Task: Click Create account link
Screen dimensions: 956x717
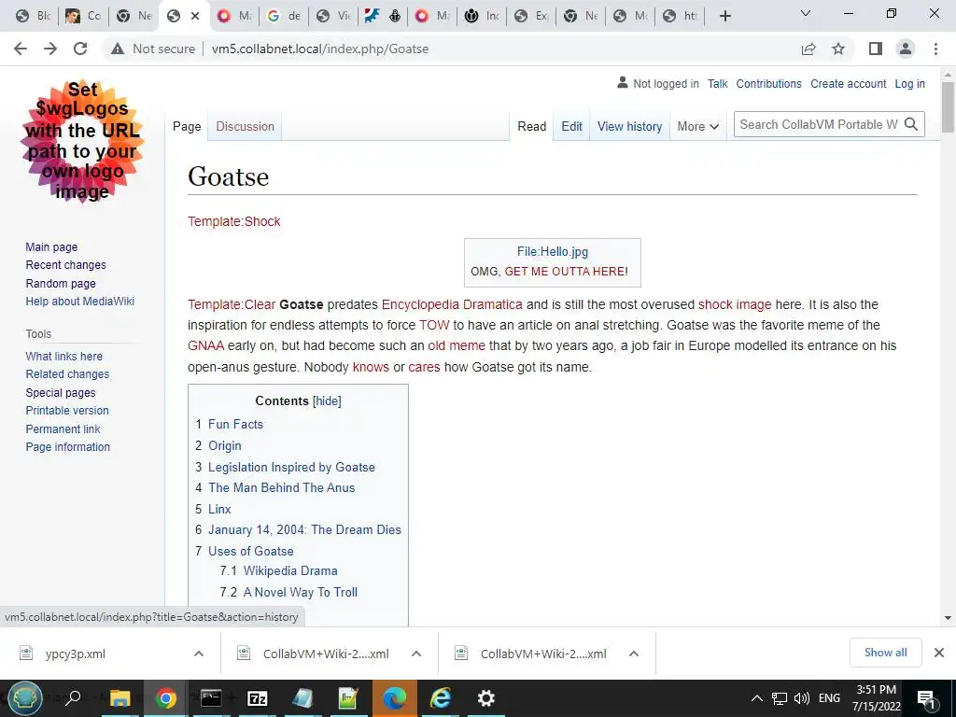Action: point(848,83)
